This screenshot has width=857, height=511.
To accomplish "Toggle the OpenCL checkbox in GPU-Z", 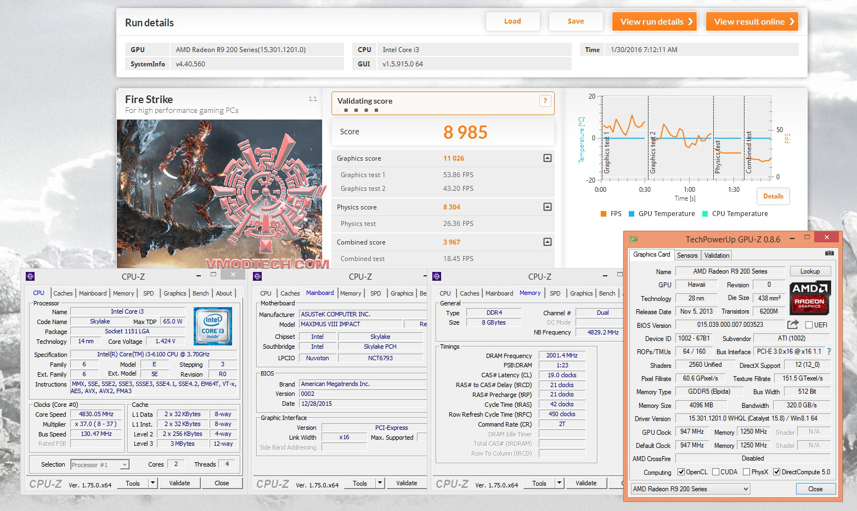I will 681,472.
